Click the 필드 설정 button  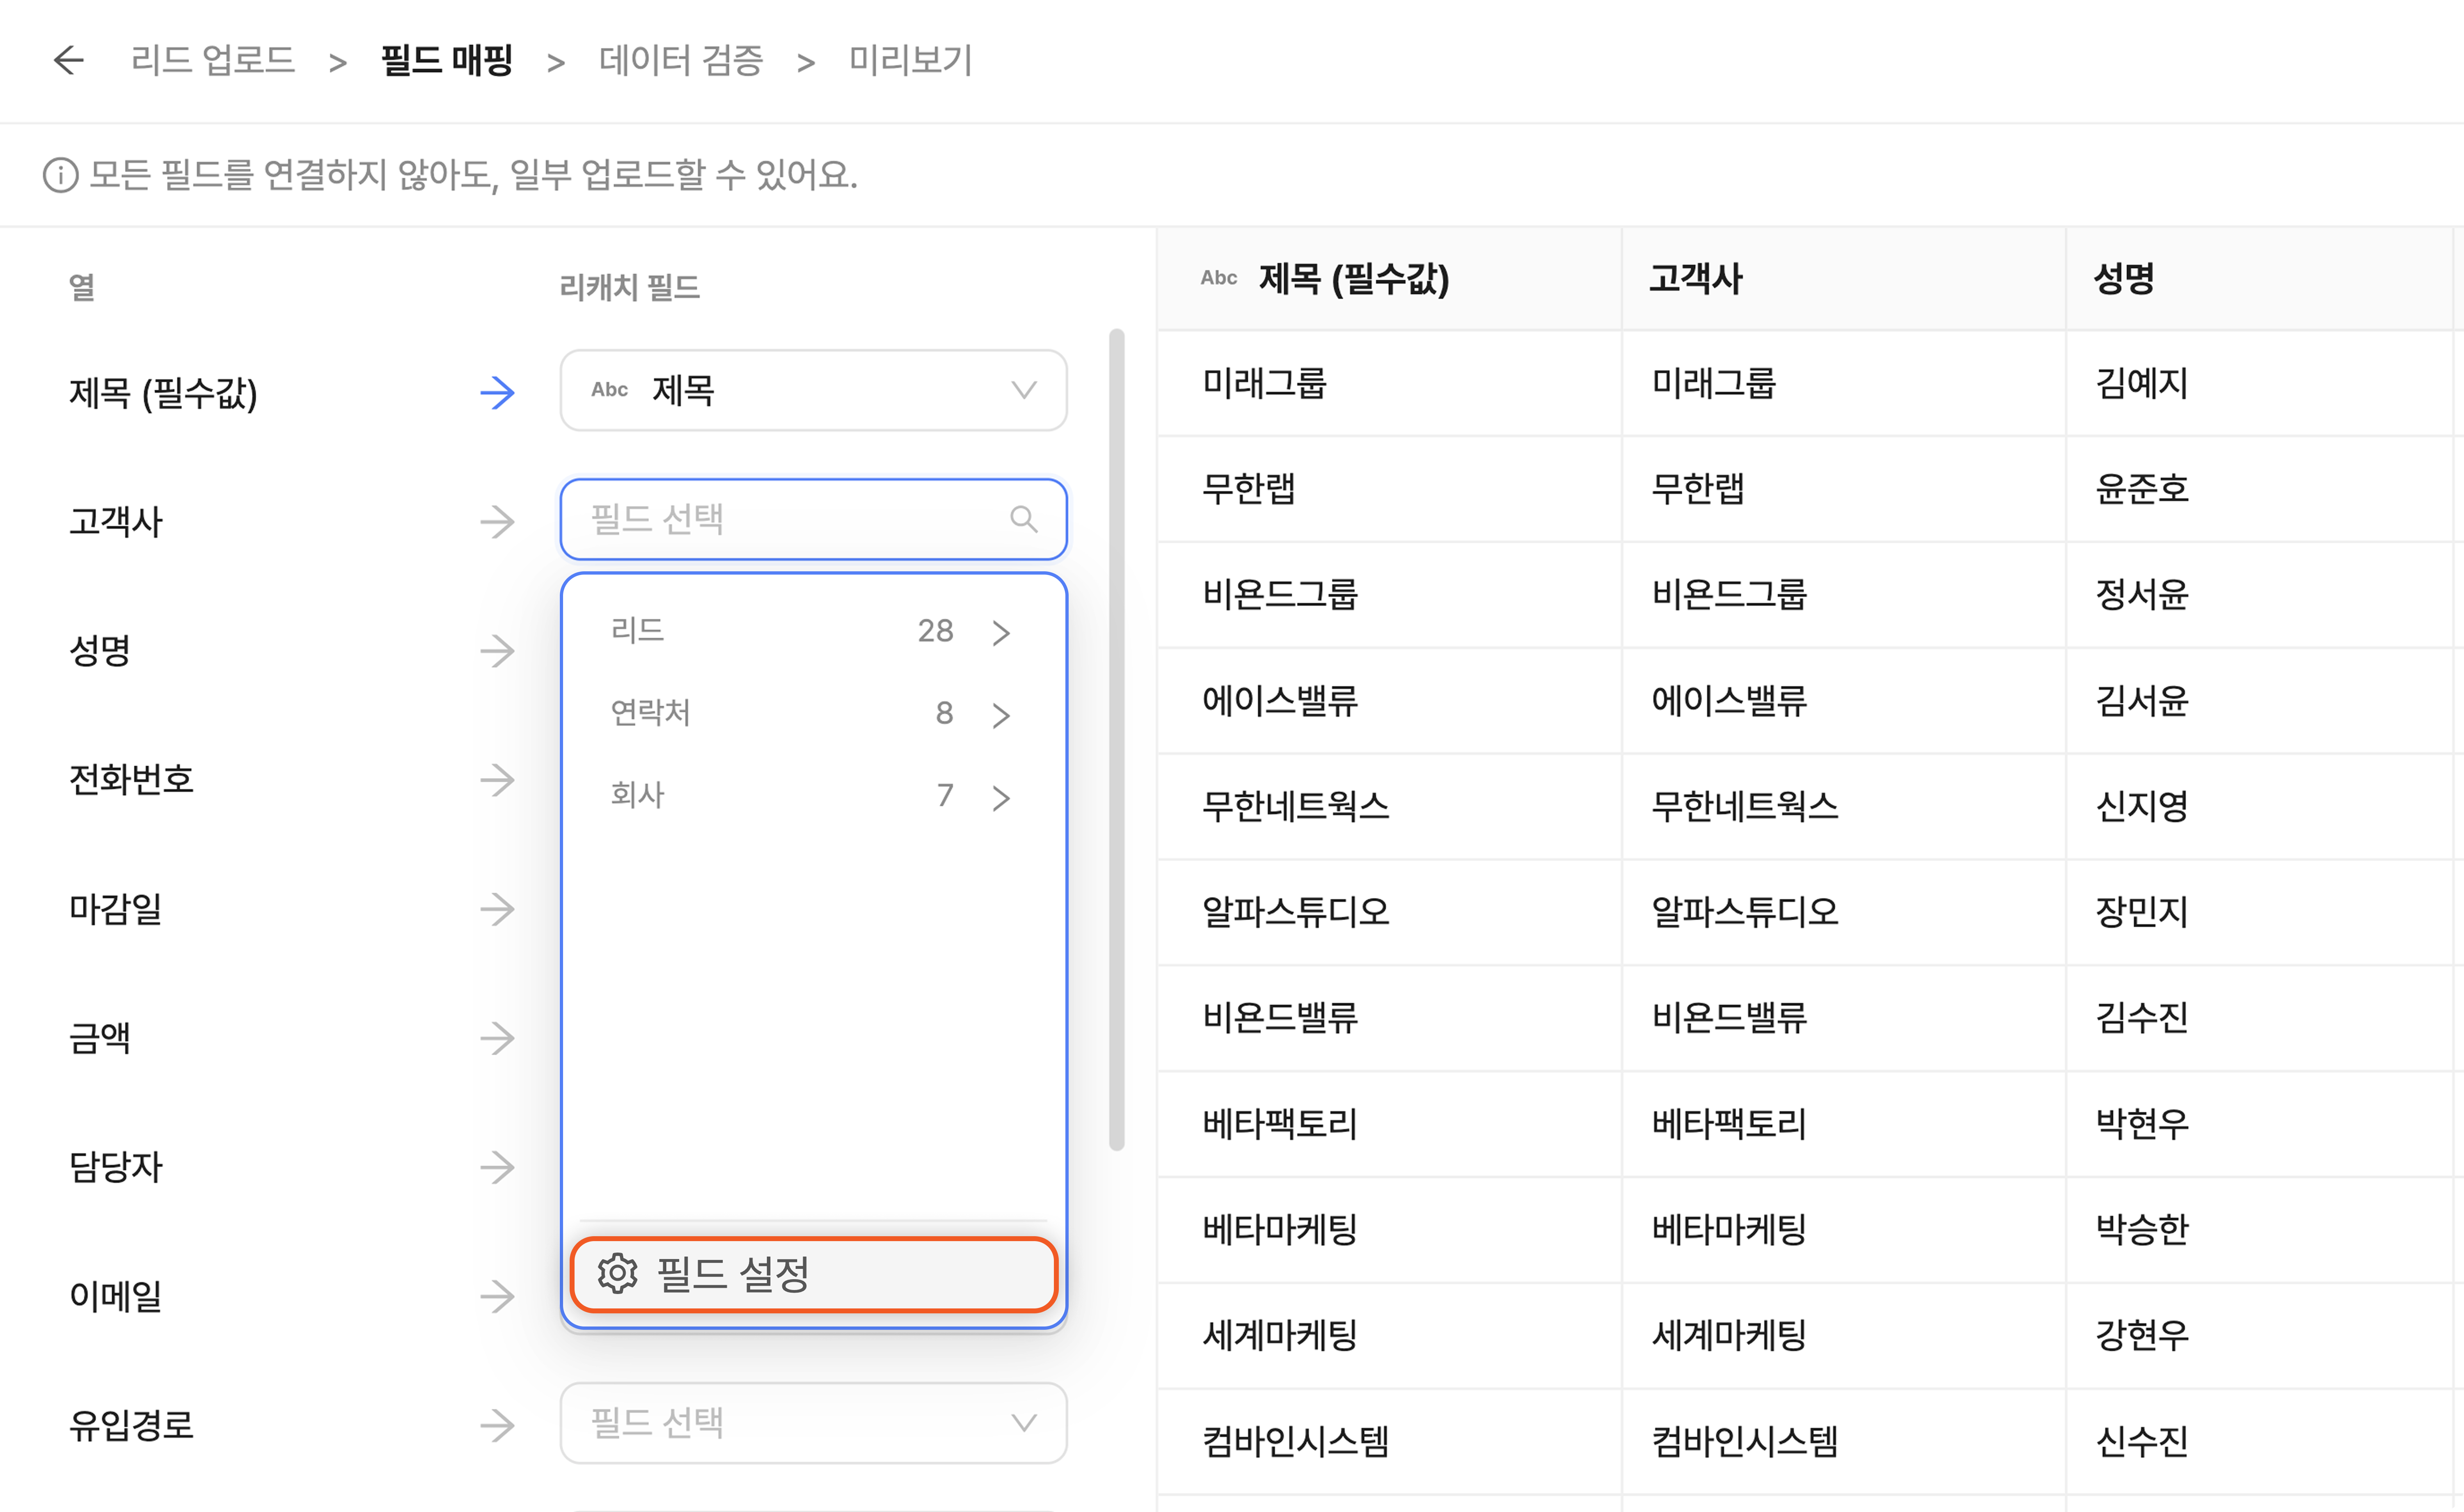pos(812,1273)
